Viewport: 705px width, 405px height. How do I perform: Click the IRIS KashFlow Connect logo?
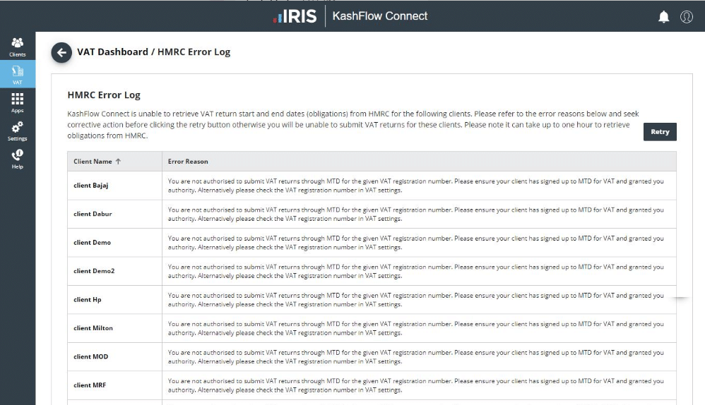point(350,16)
